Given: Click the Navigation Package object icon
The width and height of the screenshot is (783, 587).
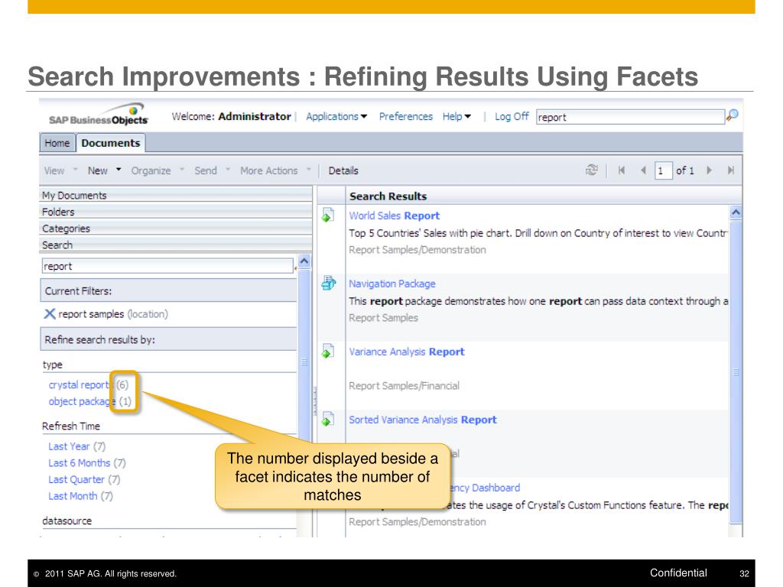Looking at the screenshot, I should coord(329,283).
